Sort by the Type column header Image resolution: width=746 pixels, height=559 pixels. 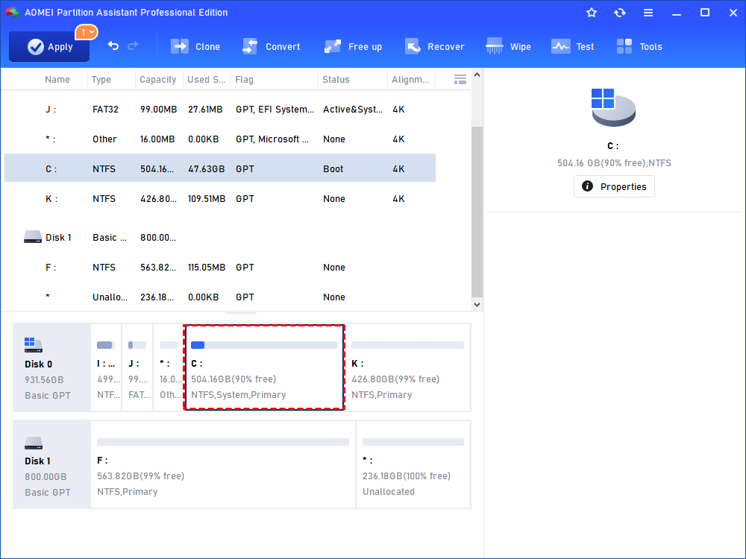pos(101,80)
